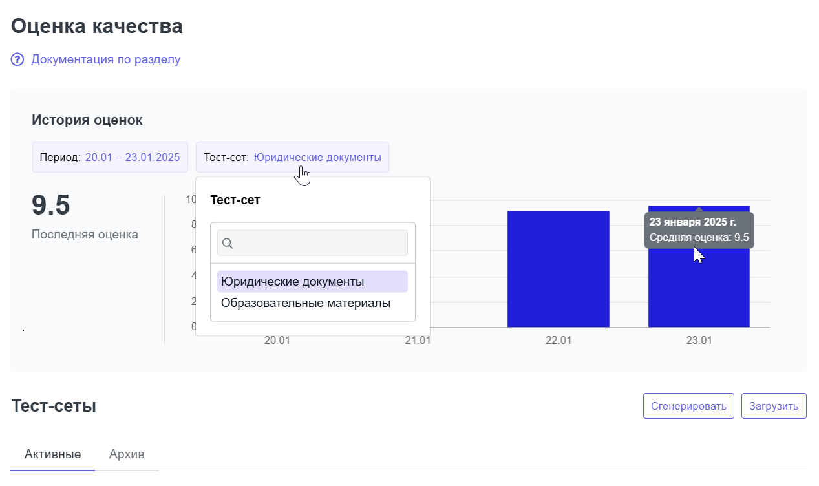Image resolution: width=819 pixels, height=486 pixels.
Task: Switch to the Активные tab
Action: coord(52,454)
